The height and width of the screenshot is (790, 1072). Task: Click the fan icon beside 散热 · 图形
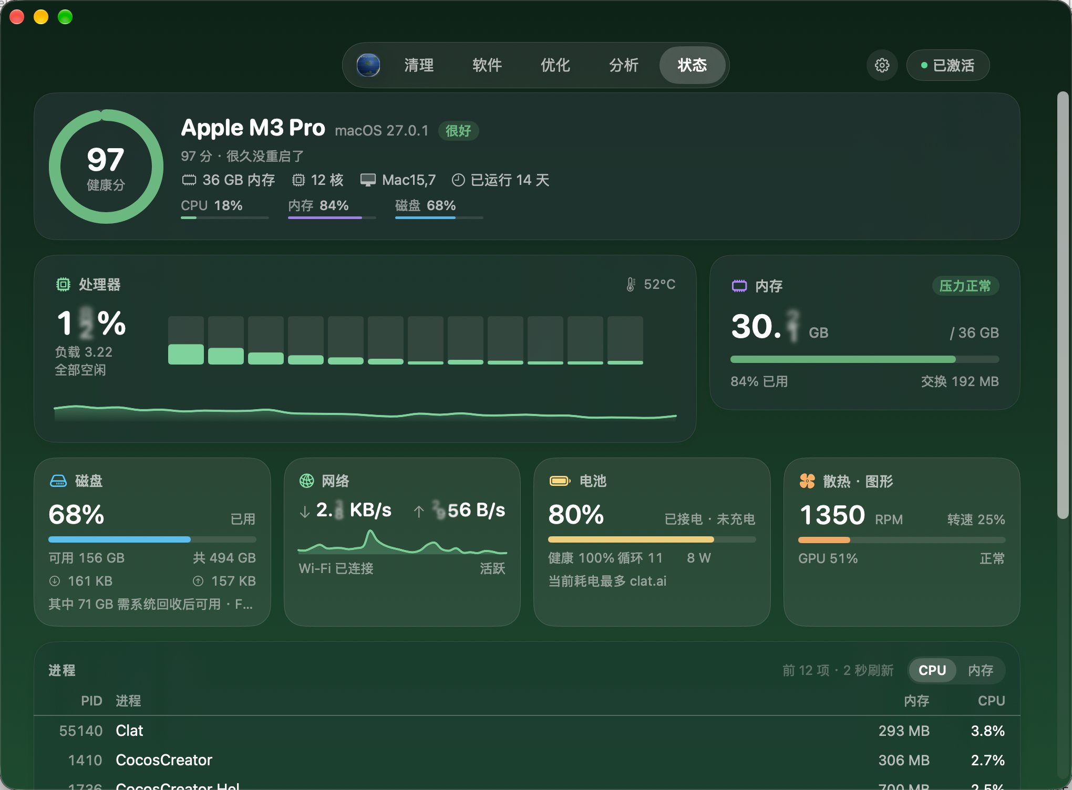(807, 481)
